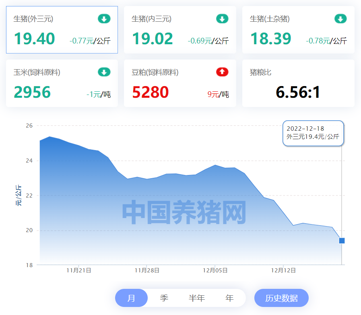This screenshot has width=361, height=315.
Task: Select the 月 time range tab
Action: click(x=131, y=298)
